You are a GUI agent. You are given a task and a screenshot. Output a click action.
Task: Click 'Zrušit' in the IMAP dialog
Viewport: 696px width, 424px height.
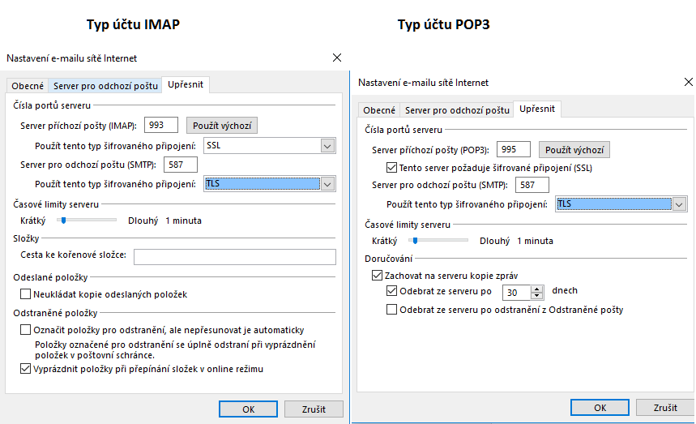point(313,409)
